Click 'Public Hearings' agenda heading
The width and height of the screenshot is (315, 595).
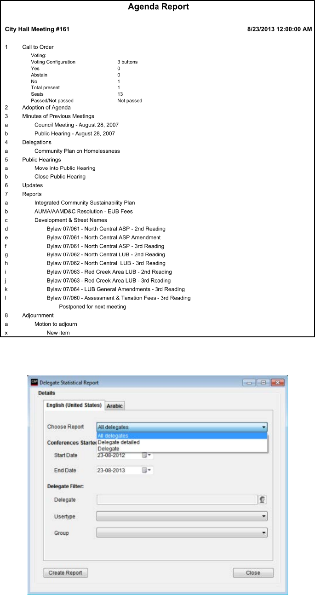(41, 160)
